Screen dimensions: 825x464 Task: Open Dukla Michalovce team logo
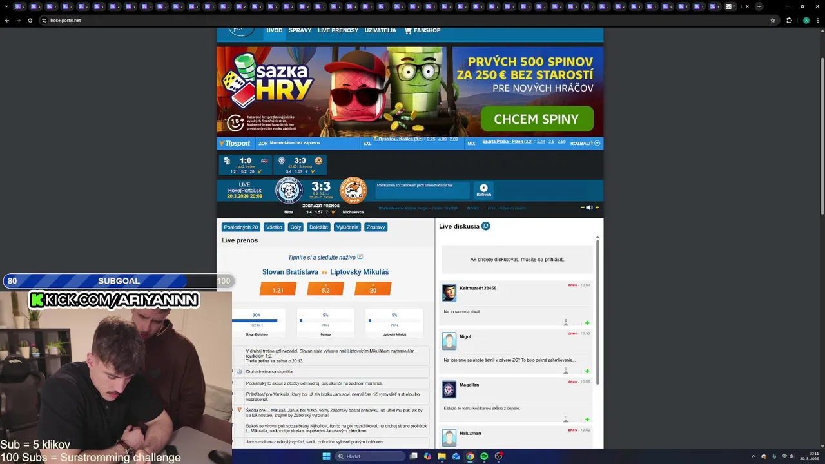[x=353, y=191]
